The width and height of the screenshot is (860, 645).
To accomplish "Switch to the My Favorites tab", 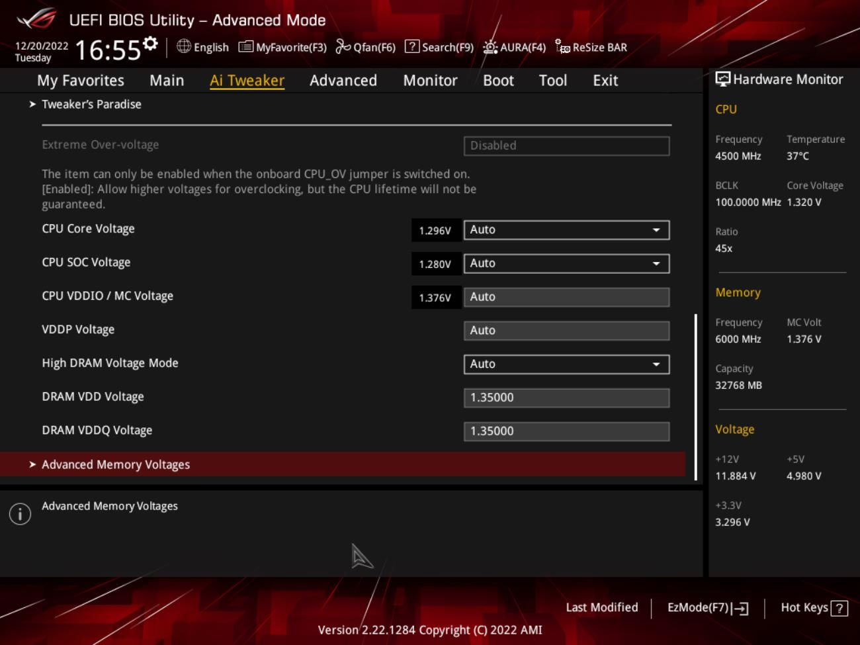I will (81, 81).
